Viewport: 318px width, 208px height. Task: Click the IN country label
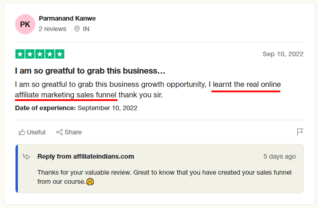(x=86, y=29)
